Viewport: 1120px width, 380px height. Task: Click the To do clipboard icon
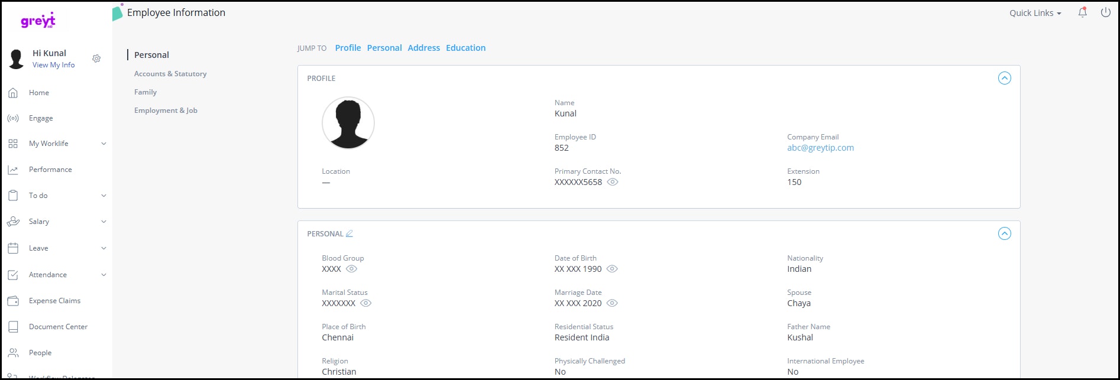click(x=13, y=196)
